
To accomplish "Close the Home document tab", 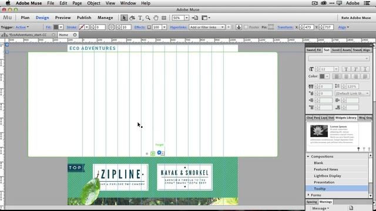I will (x=75, y=35).
